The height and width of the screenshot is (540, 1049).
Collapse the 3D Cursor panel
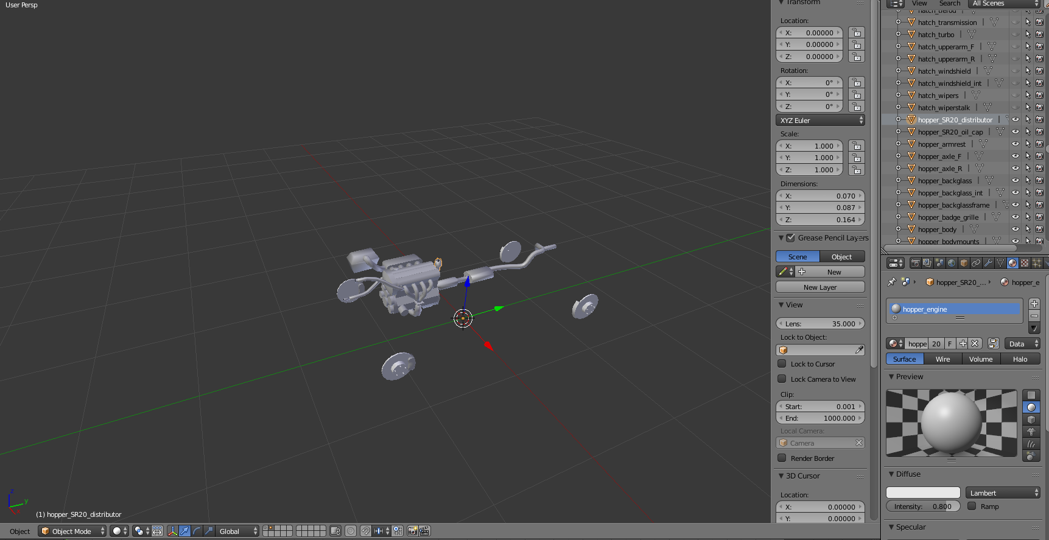coord(781,476)
